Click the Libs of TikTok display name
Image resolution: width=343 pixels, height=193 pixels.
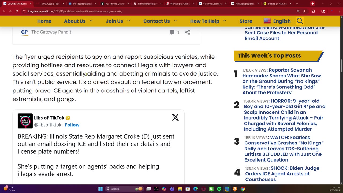point(49,118)
